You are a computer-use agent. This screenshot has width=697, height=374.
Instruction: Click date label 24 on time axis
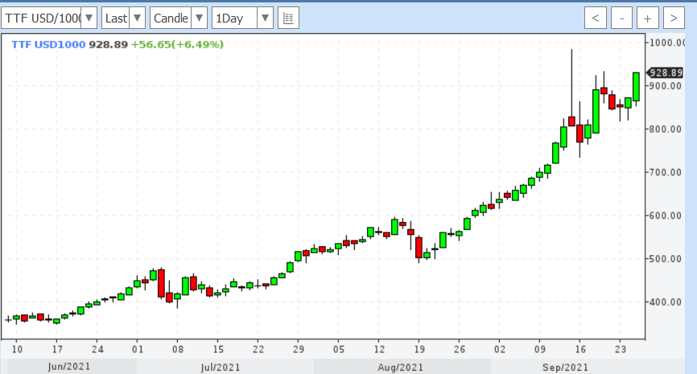pyautogui.click(x=97, y=350)
